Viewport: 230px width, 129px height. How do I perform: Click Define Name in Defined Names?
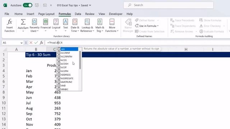(x=145, y=20)
